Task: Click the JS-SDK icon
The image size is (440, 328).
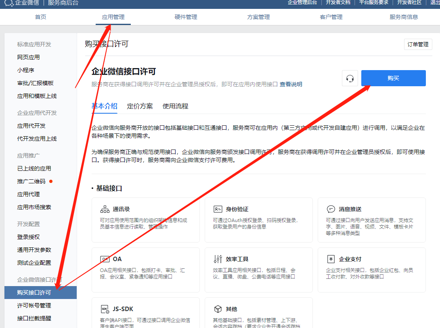Action: (105, 309)
